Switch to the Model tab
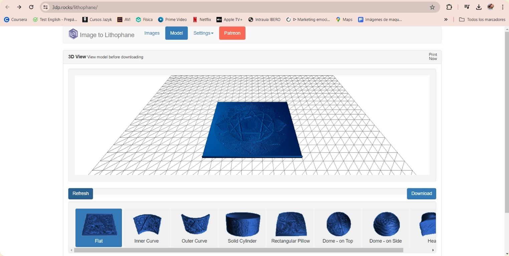 click(x=176, y=33)
